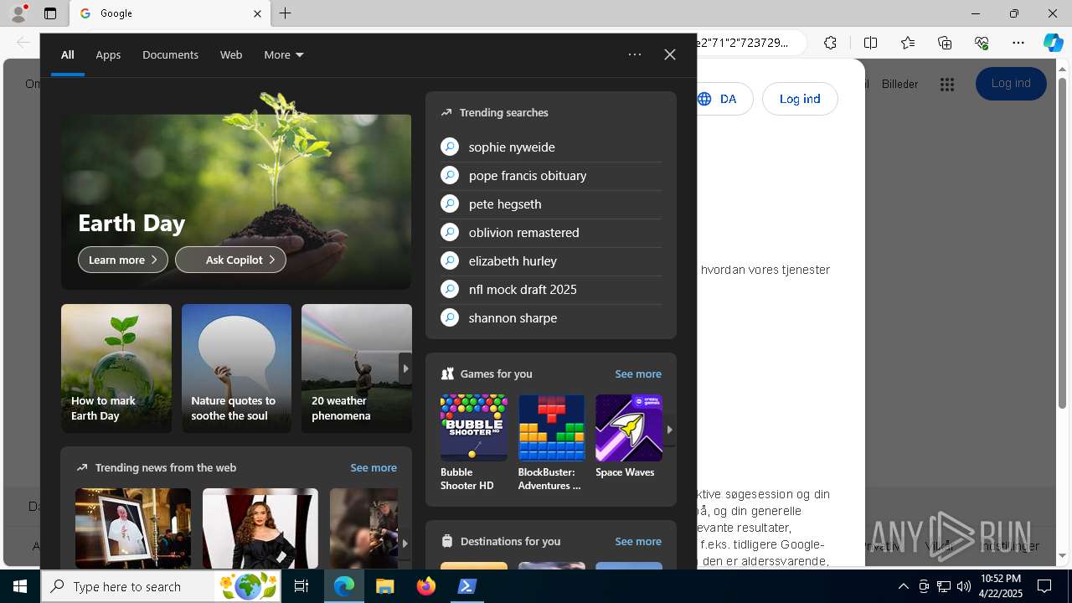The height and width of the screenshot is (603, 1072).
Task: Open Browser essentials icon
Action: pos(982,43)
